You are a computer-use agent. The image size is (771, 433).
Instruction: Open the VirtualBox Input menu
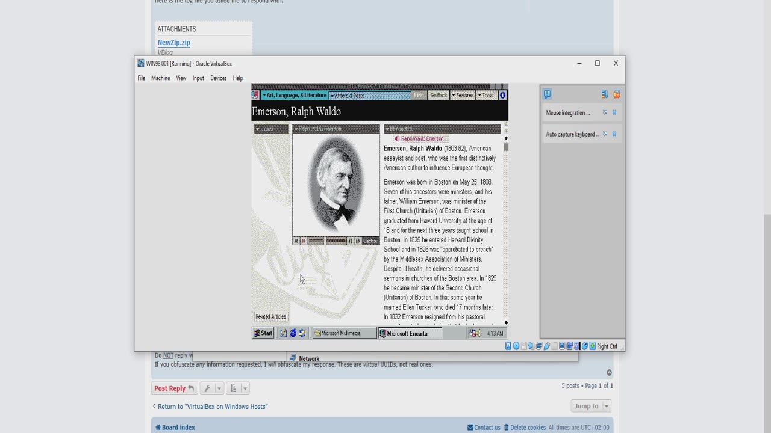click(198, 78)
